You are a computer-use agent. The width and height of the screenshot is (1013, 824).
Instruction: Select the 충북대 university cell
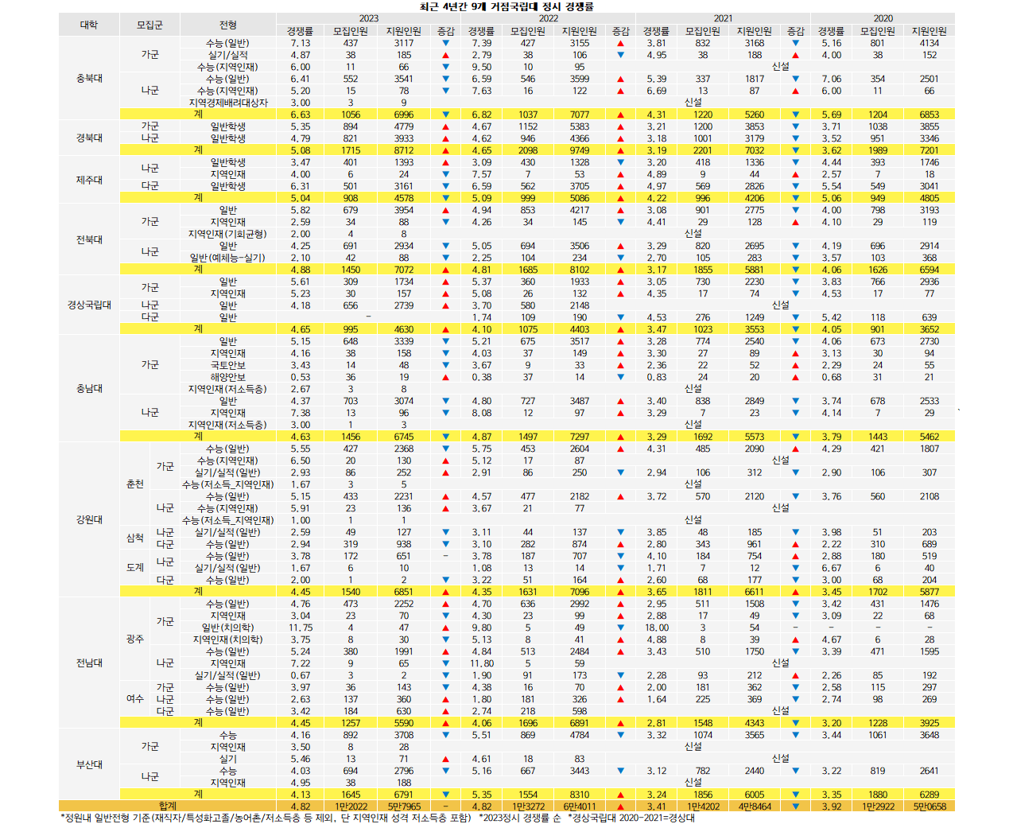pos(89,79)
